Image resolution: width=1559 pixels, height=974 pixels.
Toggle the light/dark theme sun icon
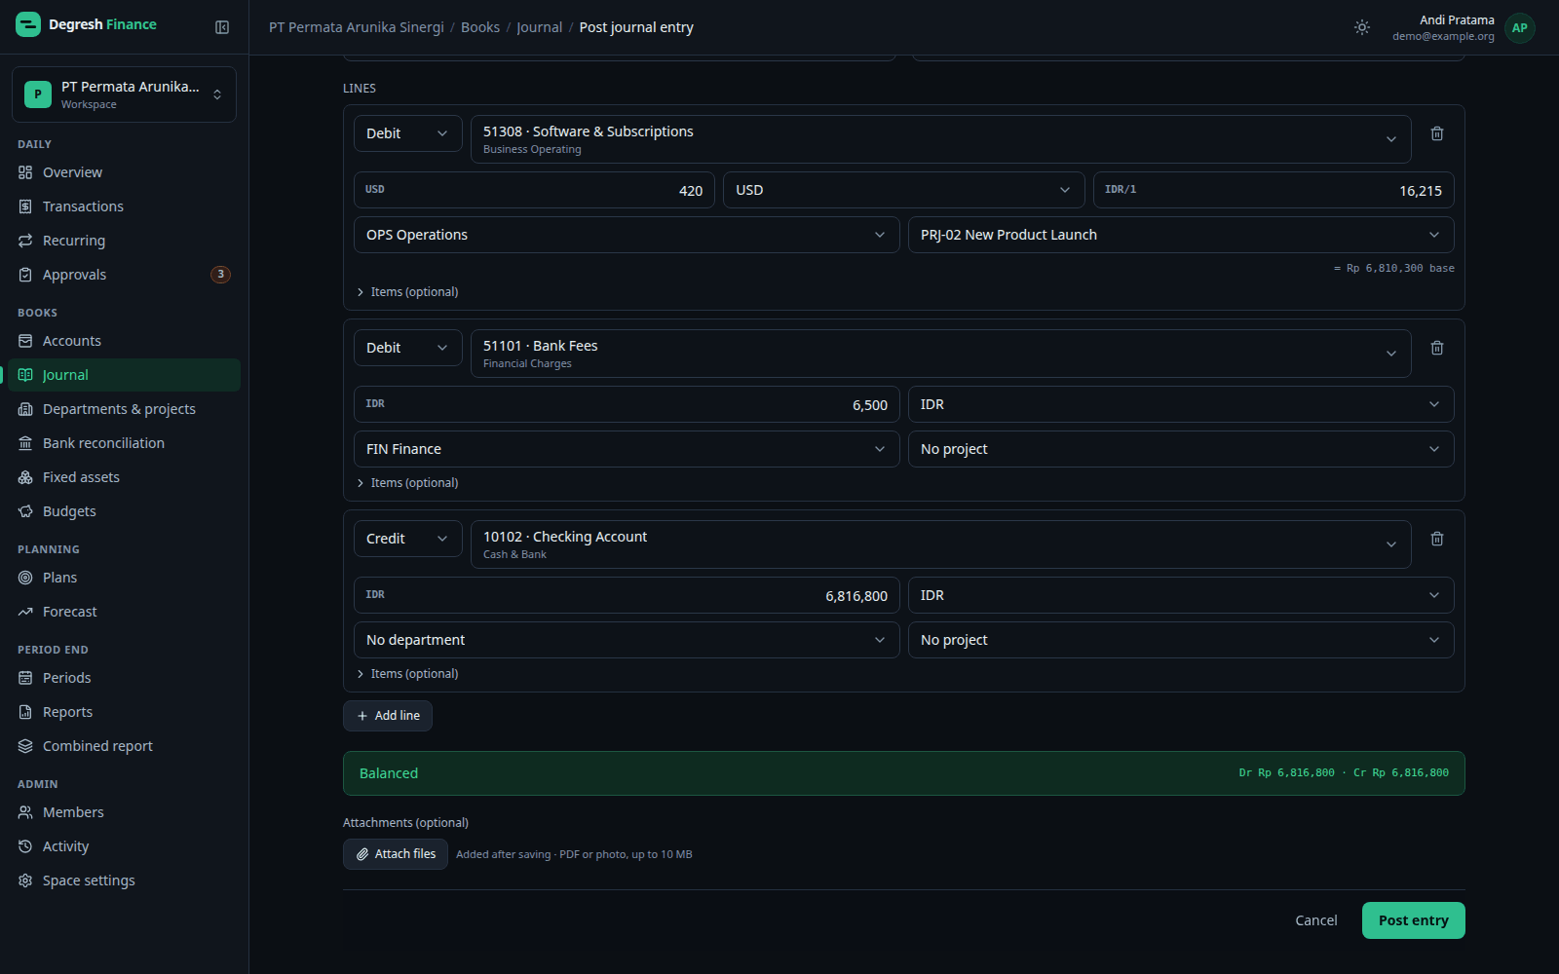click(x=1362, y=27)
